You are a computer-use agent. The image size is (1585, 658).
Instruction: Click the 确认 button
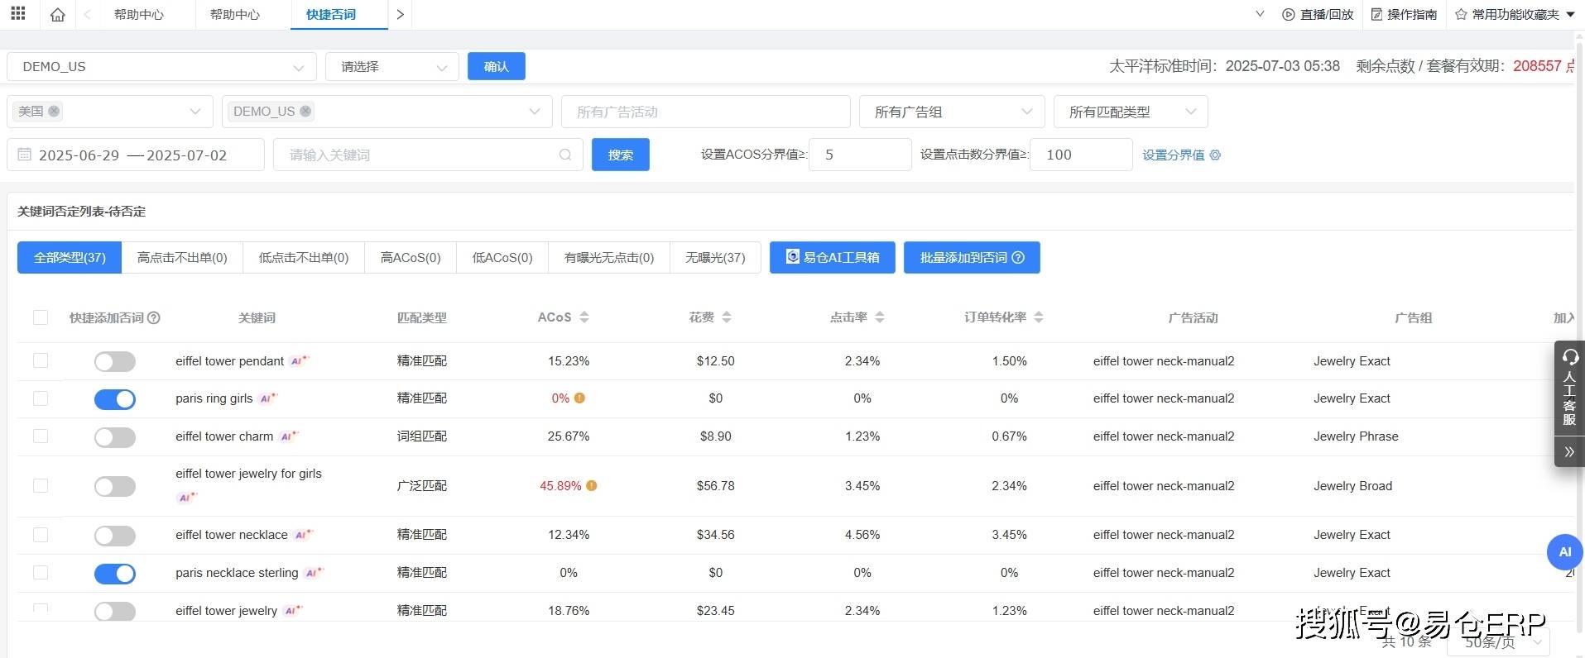[x=497, y=66]
